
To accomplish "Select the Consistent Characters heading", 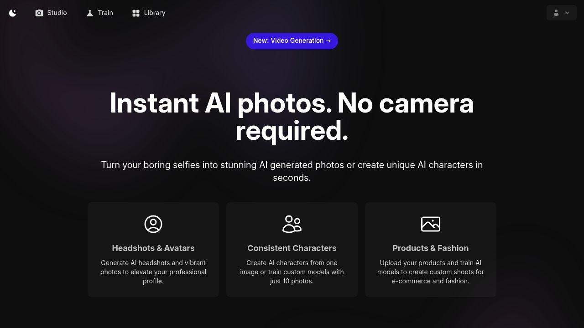I will [292, 248].
